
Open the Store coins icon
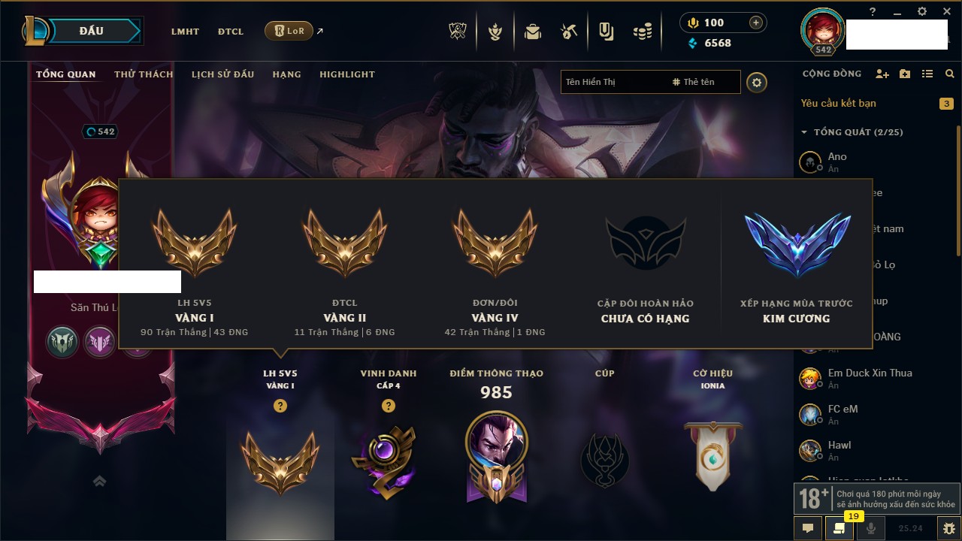coord(642,32)
